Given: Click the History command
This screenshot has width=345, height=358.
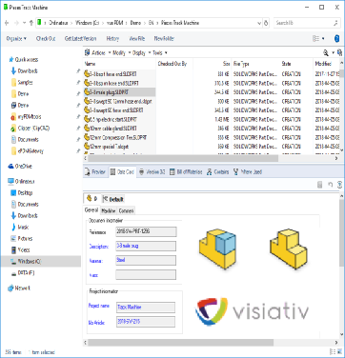Looking at the screenshot, I should (x=112, y=39).
